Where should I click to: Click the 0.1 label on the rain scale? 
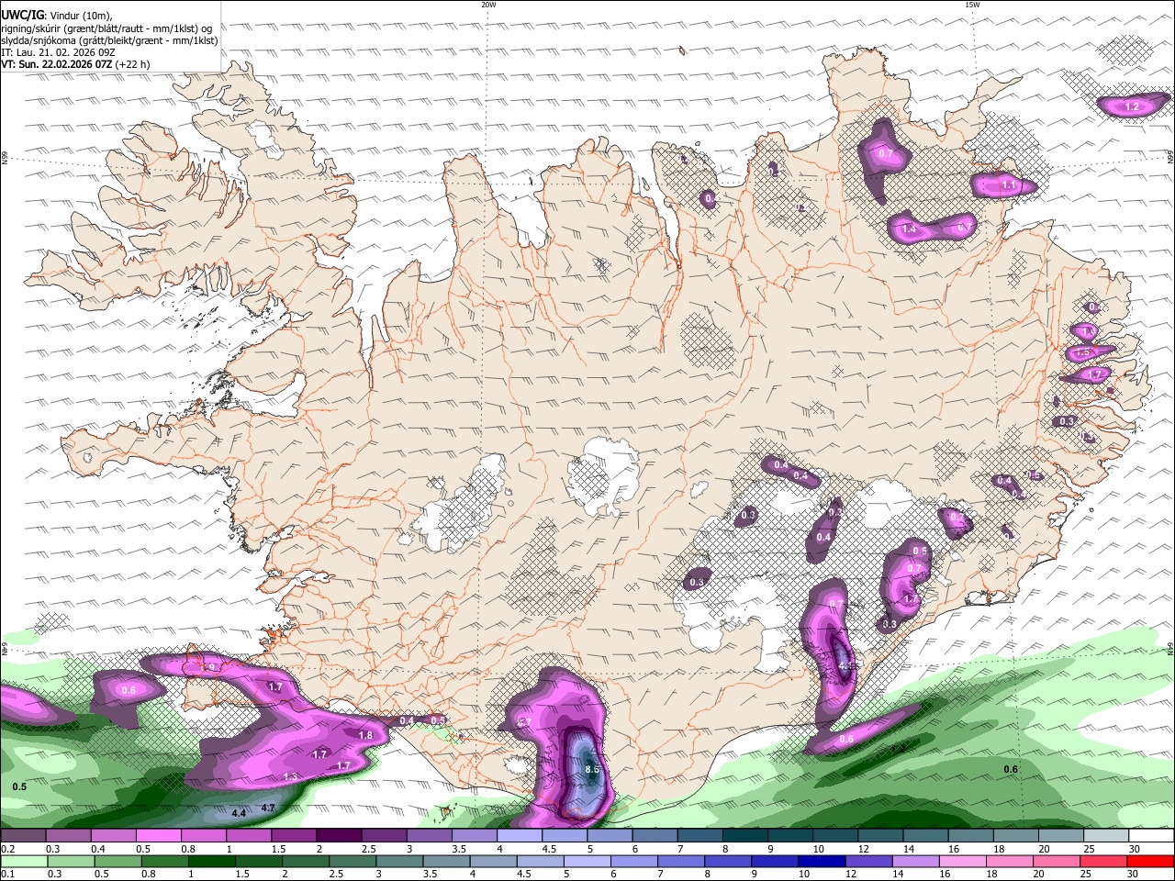tap(7, 874)
